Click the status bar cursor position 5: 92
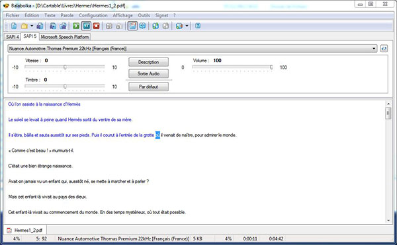 pos(42,238)
